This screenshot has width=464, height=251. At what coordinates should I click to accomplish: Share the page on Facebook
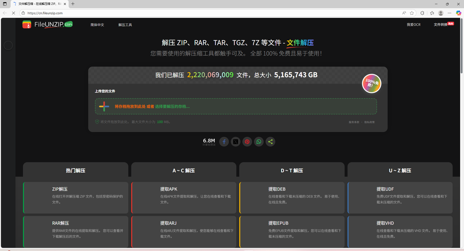pyautogui.click(x=224, y=142)
